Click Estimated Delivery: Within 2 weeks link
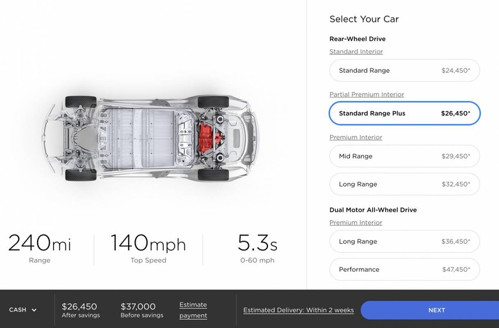Image resolution: width=499 pixels, height=328 pixels. click(298, 310)
